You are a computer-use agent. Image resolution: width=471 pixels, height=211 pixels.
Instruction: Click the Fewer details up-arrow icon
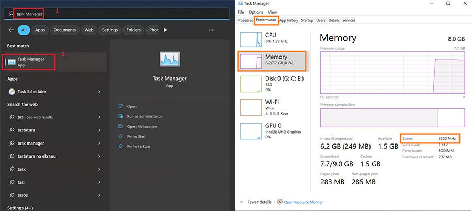click(241, 202)
